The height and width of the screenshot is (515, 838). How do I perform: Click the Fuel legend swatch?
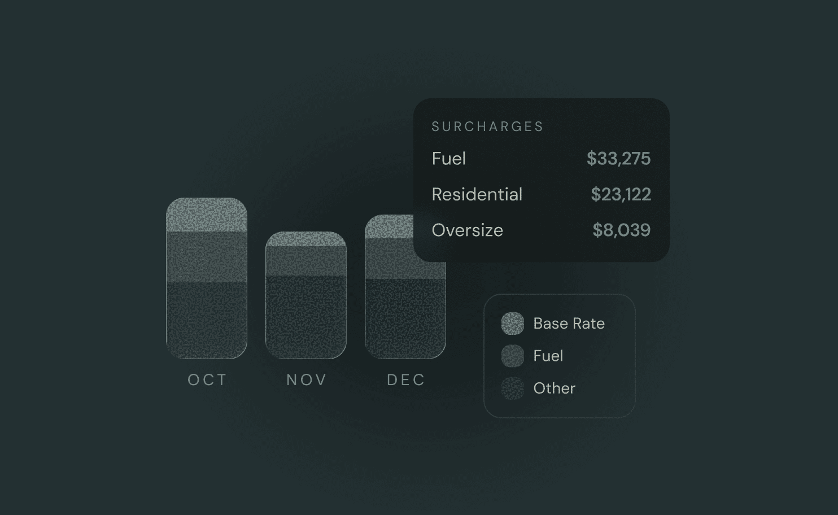[513, 356]
